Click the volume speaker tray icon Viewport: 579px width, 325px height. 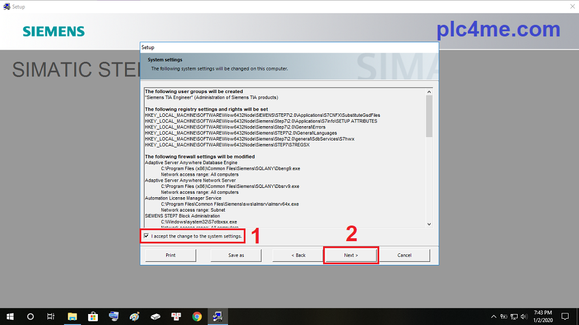click(524, 316)
